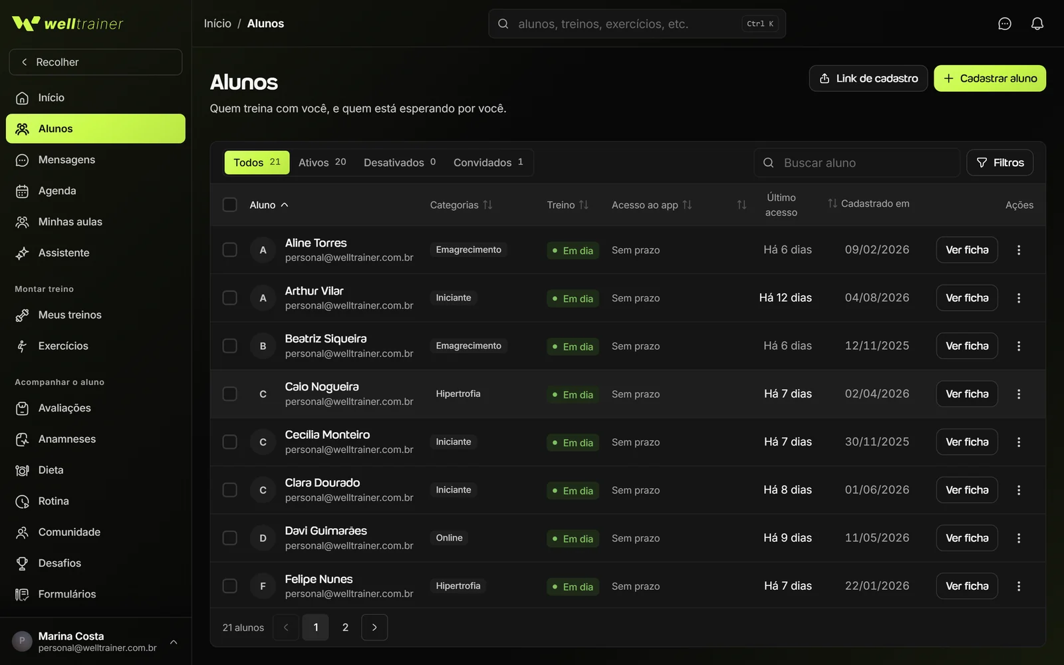Open Rotina in the sidebar
1064x665 pixels.
pos(96,501)
